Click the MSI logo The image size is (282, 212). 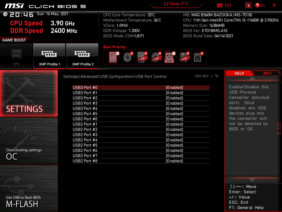[14, 6]
